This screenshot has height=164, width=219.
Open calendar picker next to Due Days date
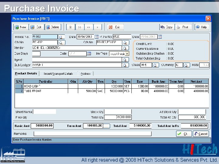coord(89,53)
